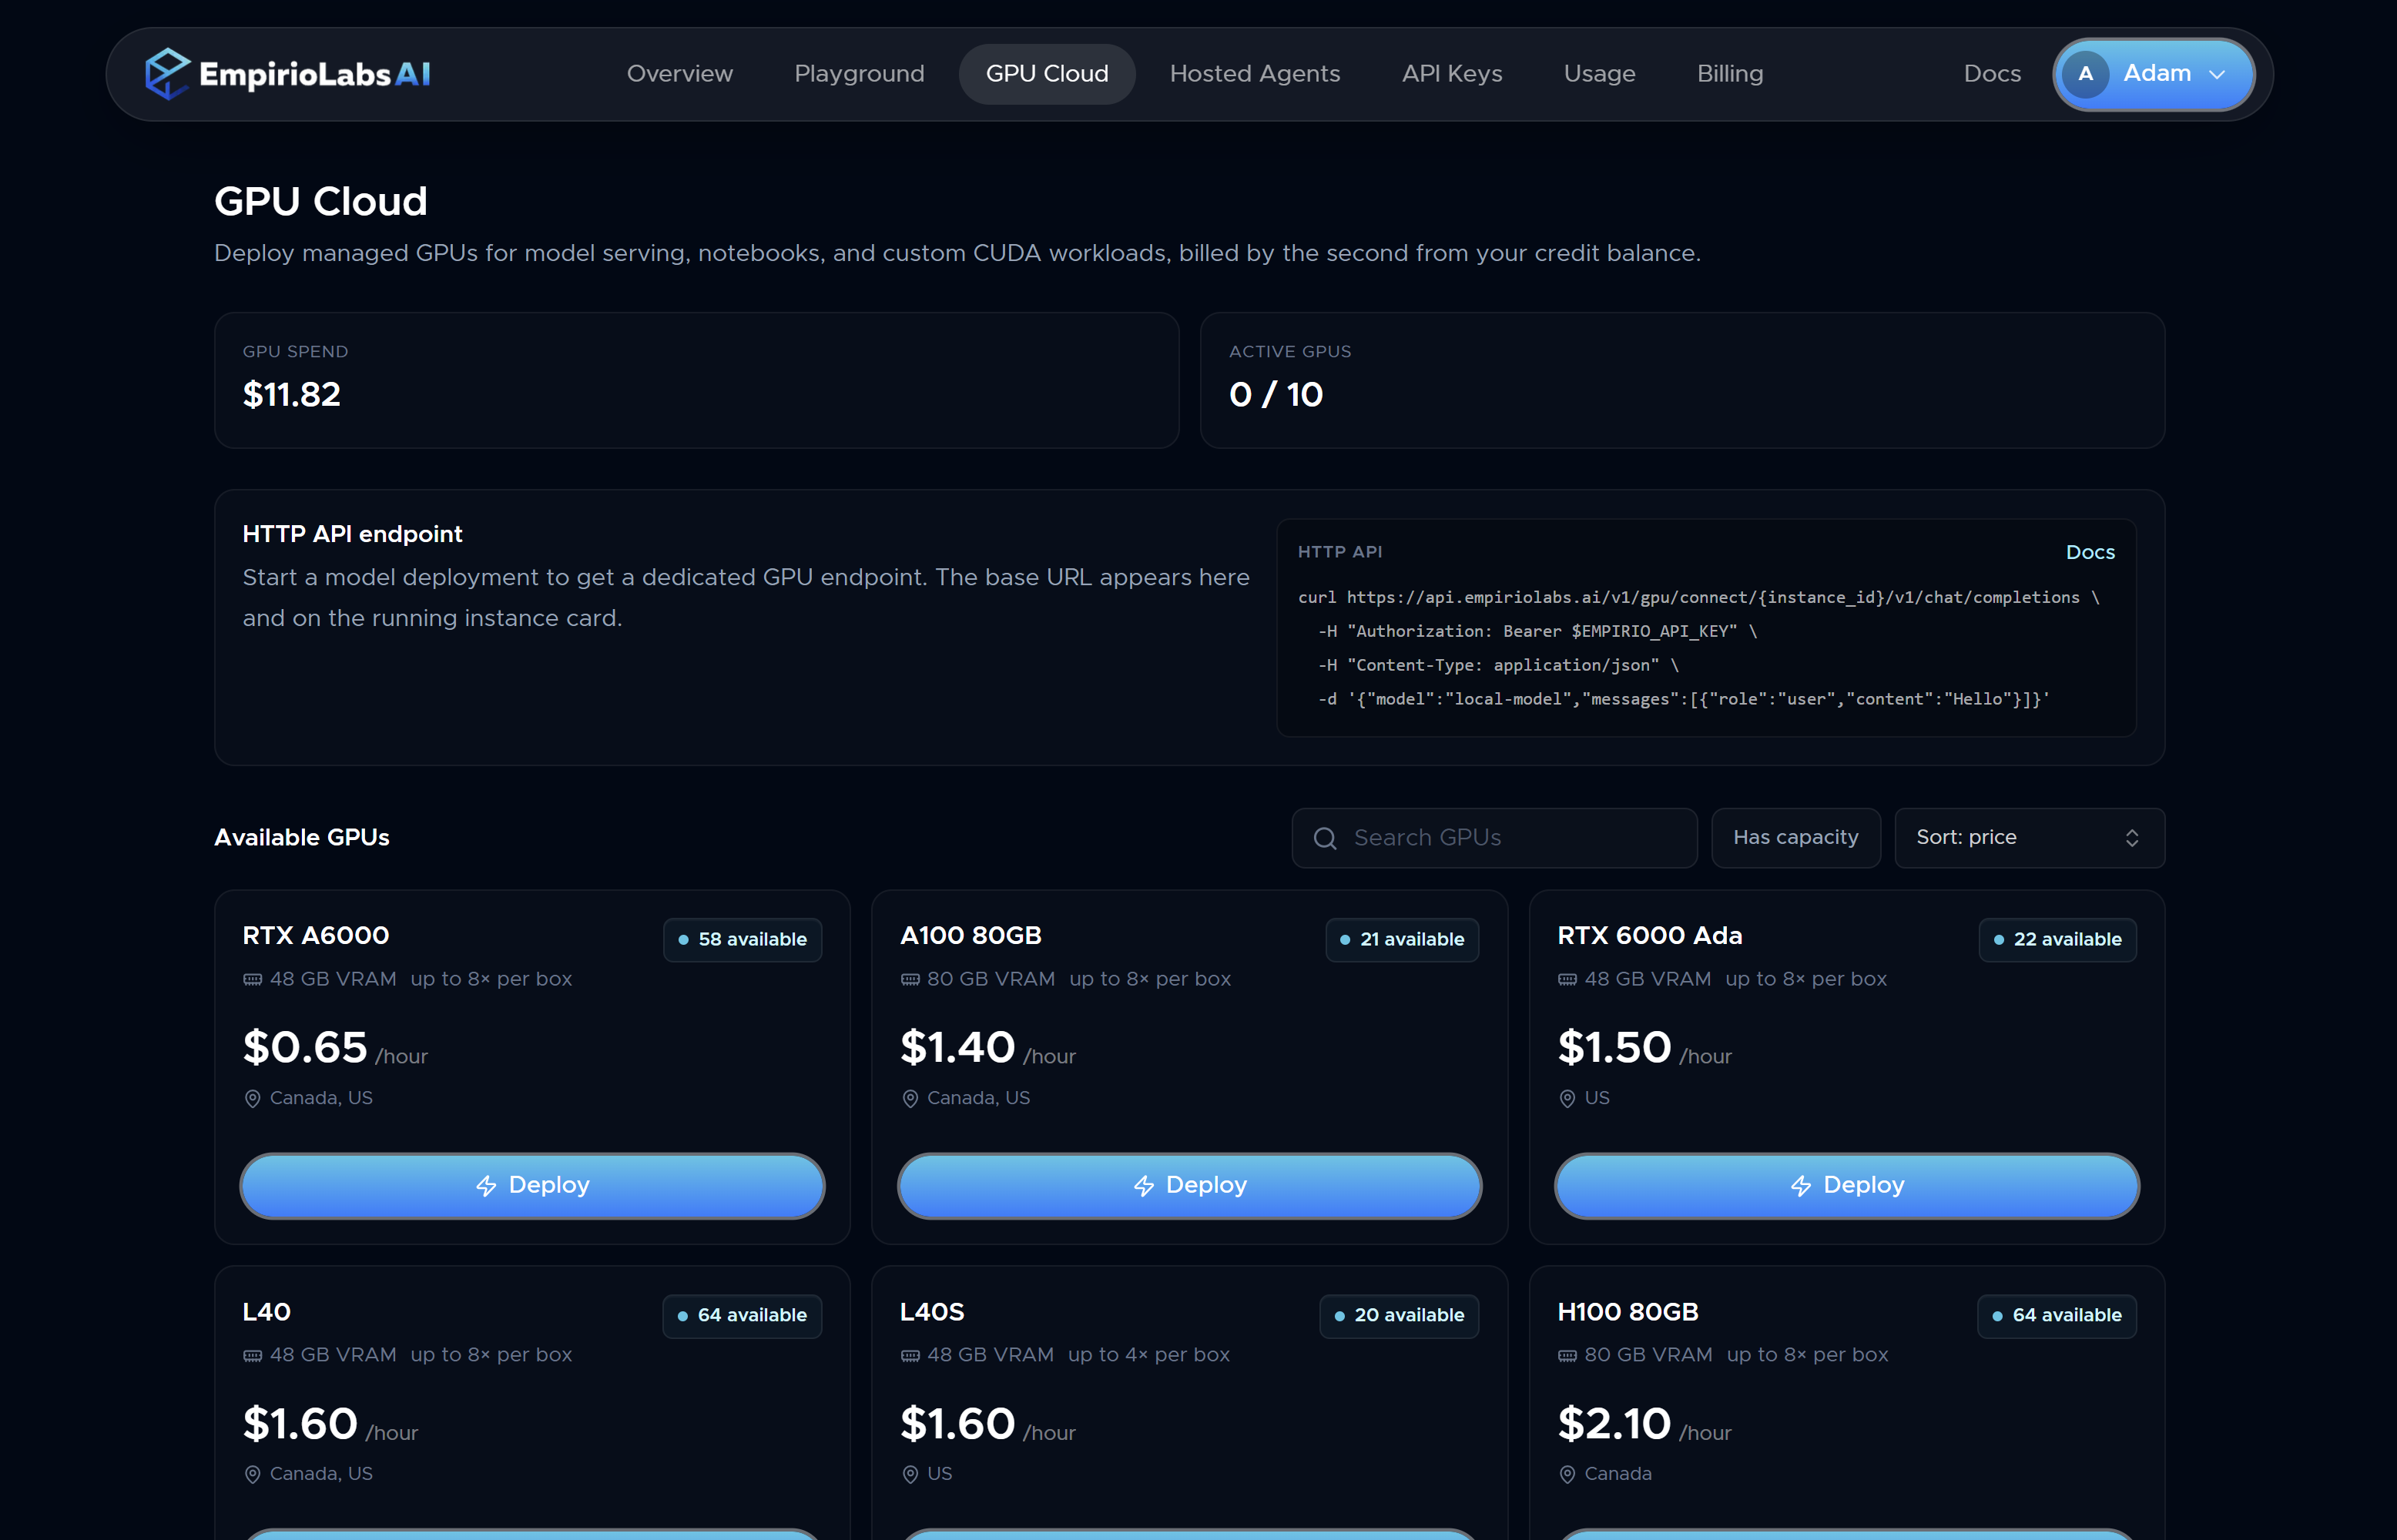Click the sort dropdown chevron arrows
The image size is (2397, 1540).
coord(2132,838)
